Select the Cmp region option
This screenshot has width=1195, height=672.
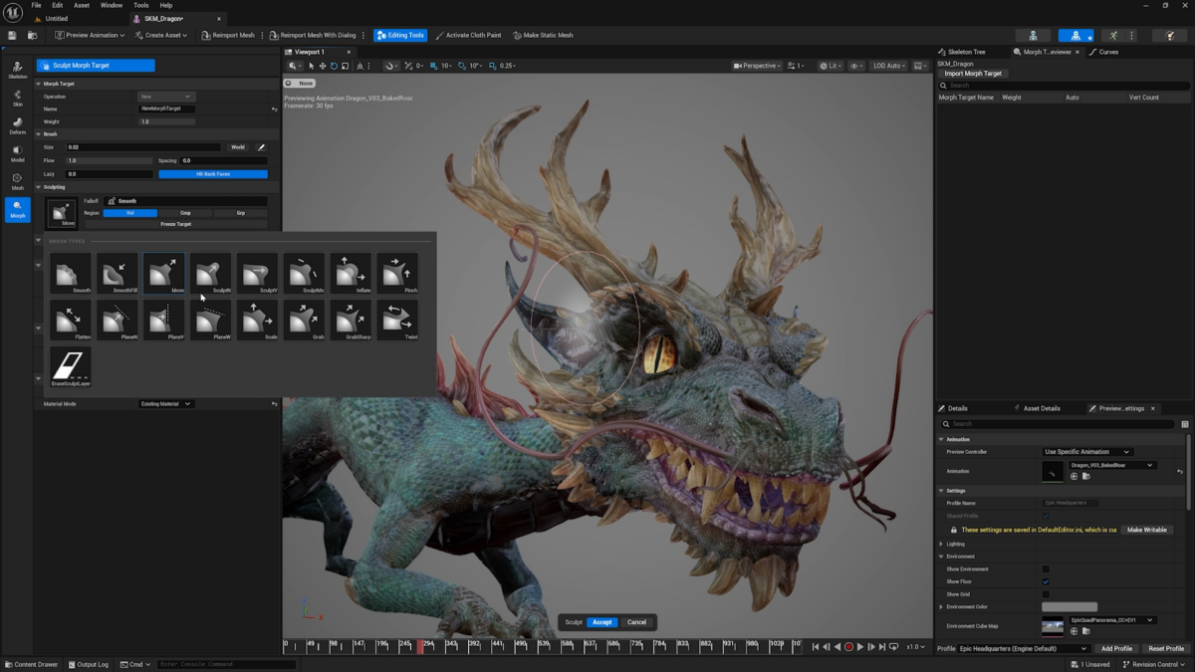[x=185, y=213]
